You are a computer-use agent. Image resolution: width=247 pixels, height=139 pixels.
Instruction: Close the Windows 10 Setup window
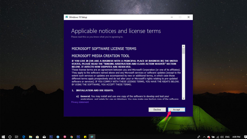tap(188, 17)
